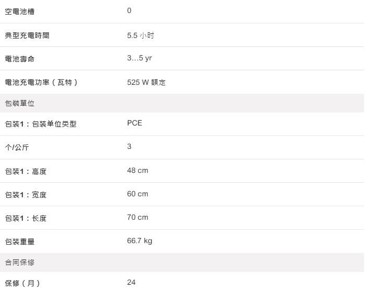Click the 3…5 yr battery life value
The image size is (365, 289).
point(139,58)
